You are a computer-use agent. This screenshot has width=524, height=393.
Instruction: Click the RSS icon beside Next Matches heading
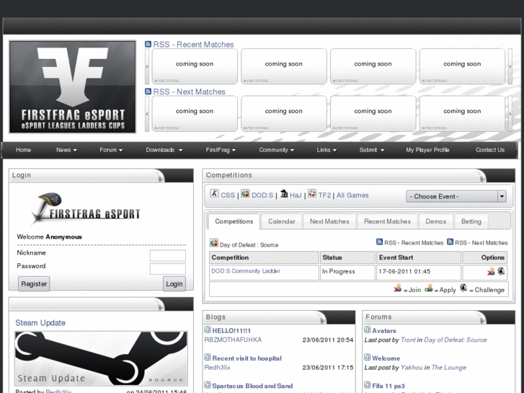tap(148, 92)
